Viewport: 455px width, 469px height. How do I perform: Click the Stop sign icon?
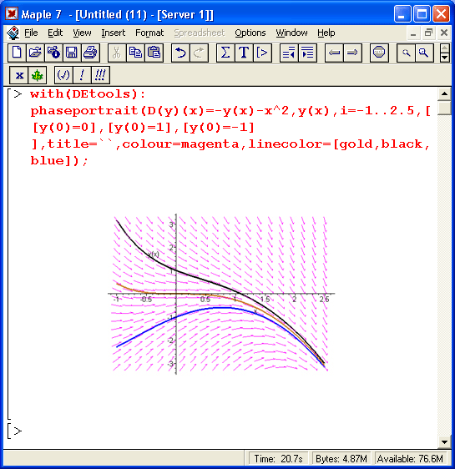[379, 53]
